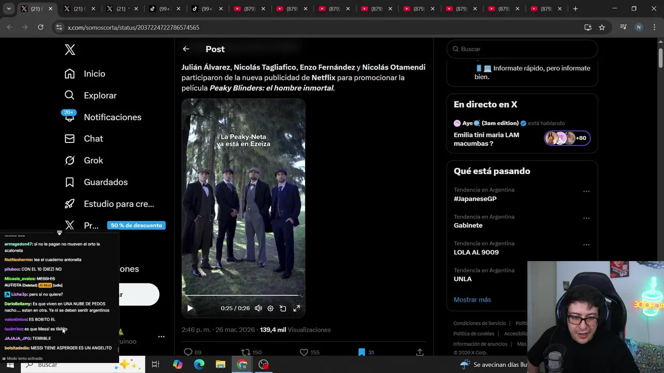The width and height of the screenshot is (664, 373).
Task: Click Mostrar más under trends
Action: click(472, 299)
